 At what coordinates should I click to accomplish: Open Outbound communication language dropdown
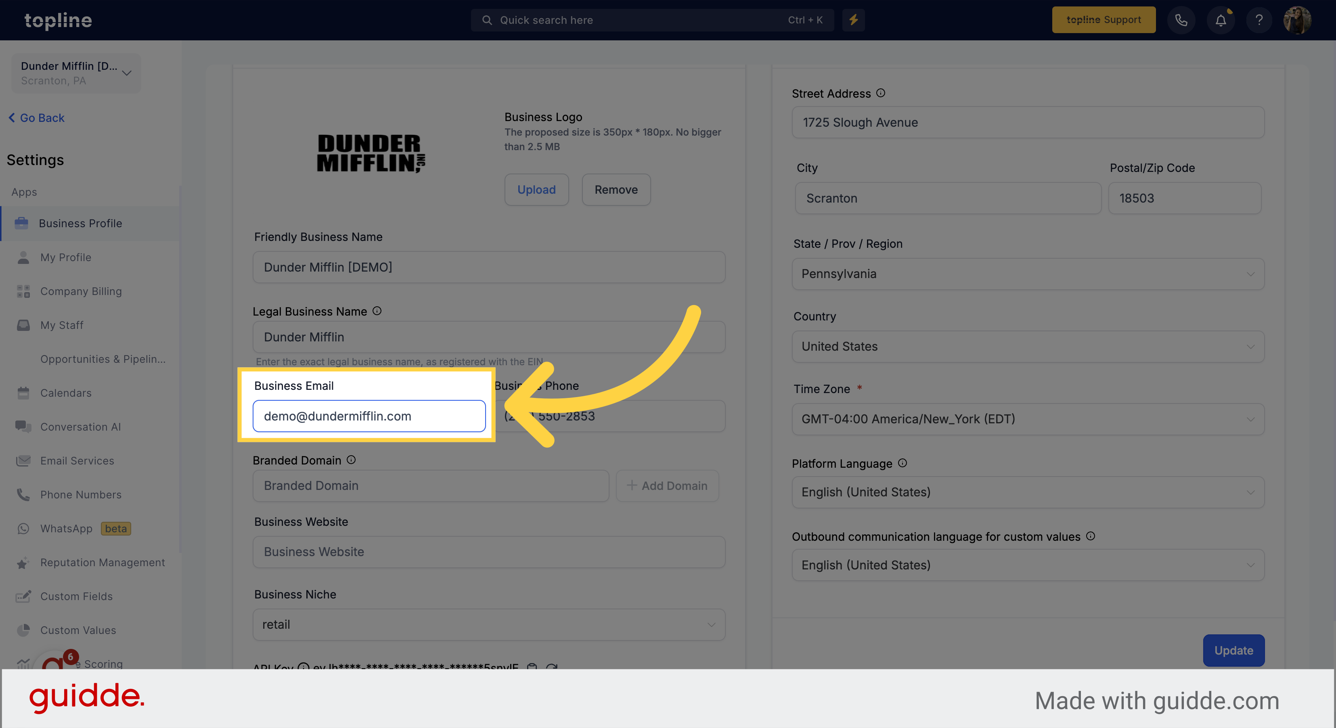point(1028,565)
